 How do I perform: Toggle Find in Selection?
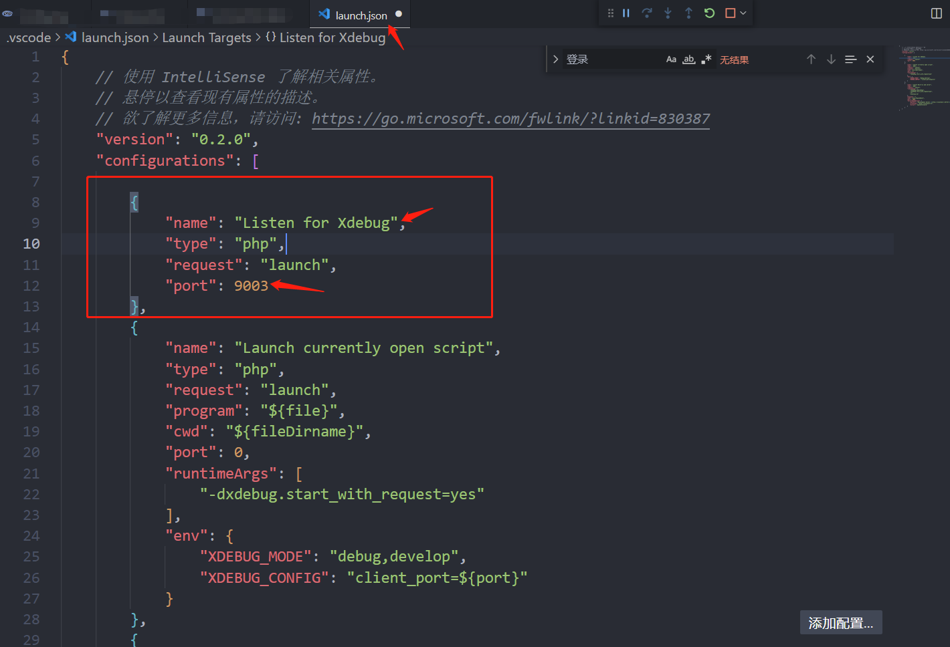coord(850,59)
